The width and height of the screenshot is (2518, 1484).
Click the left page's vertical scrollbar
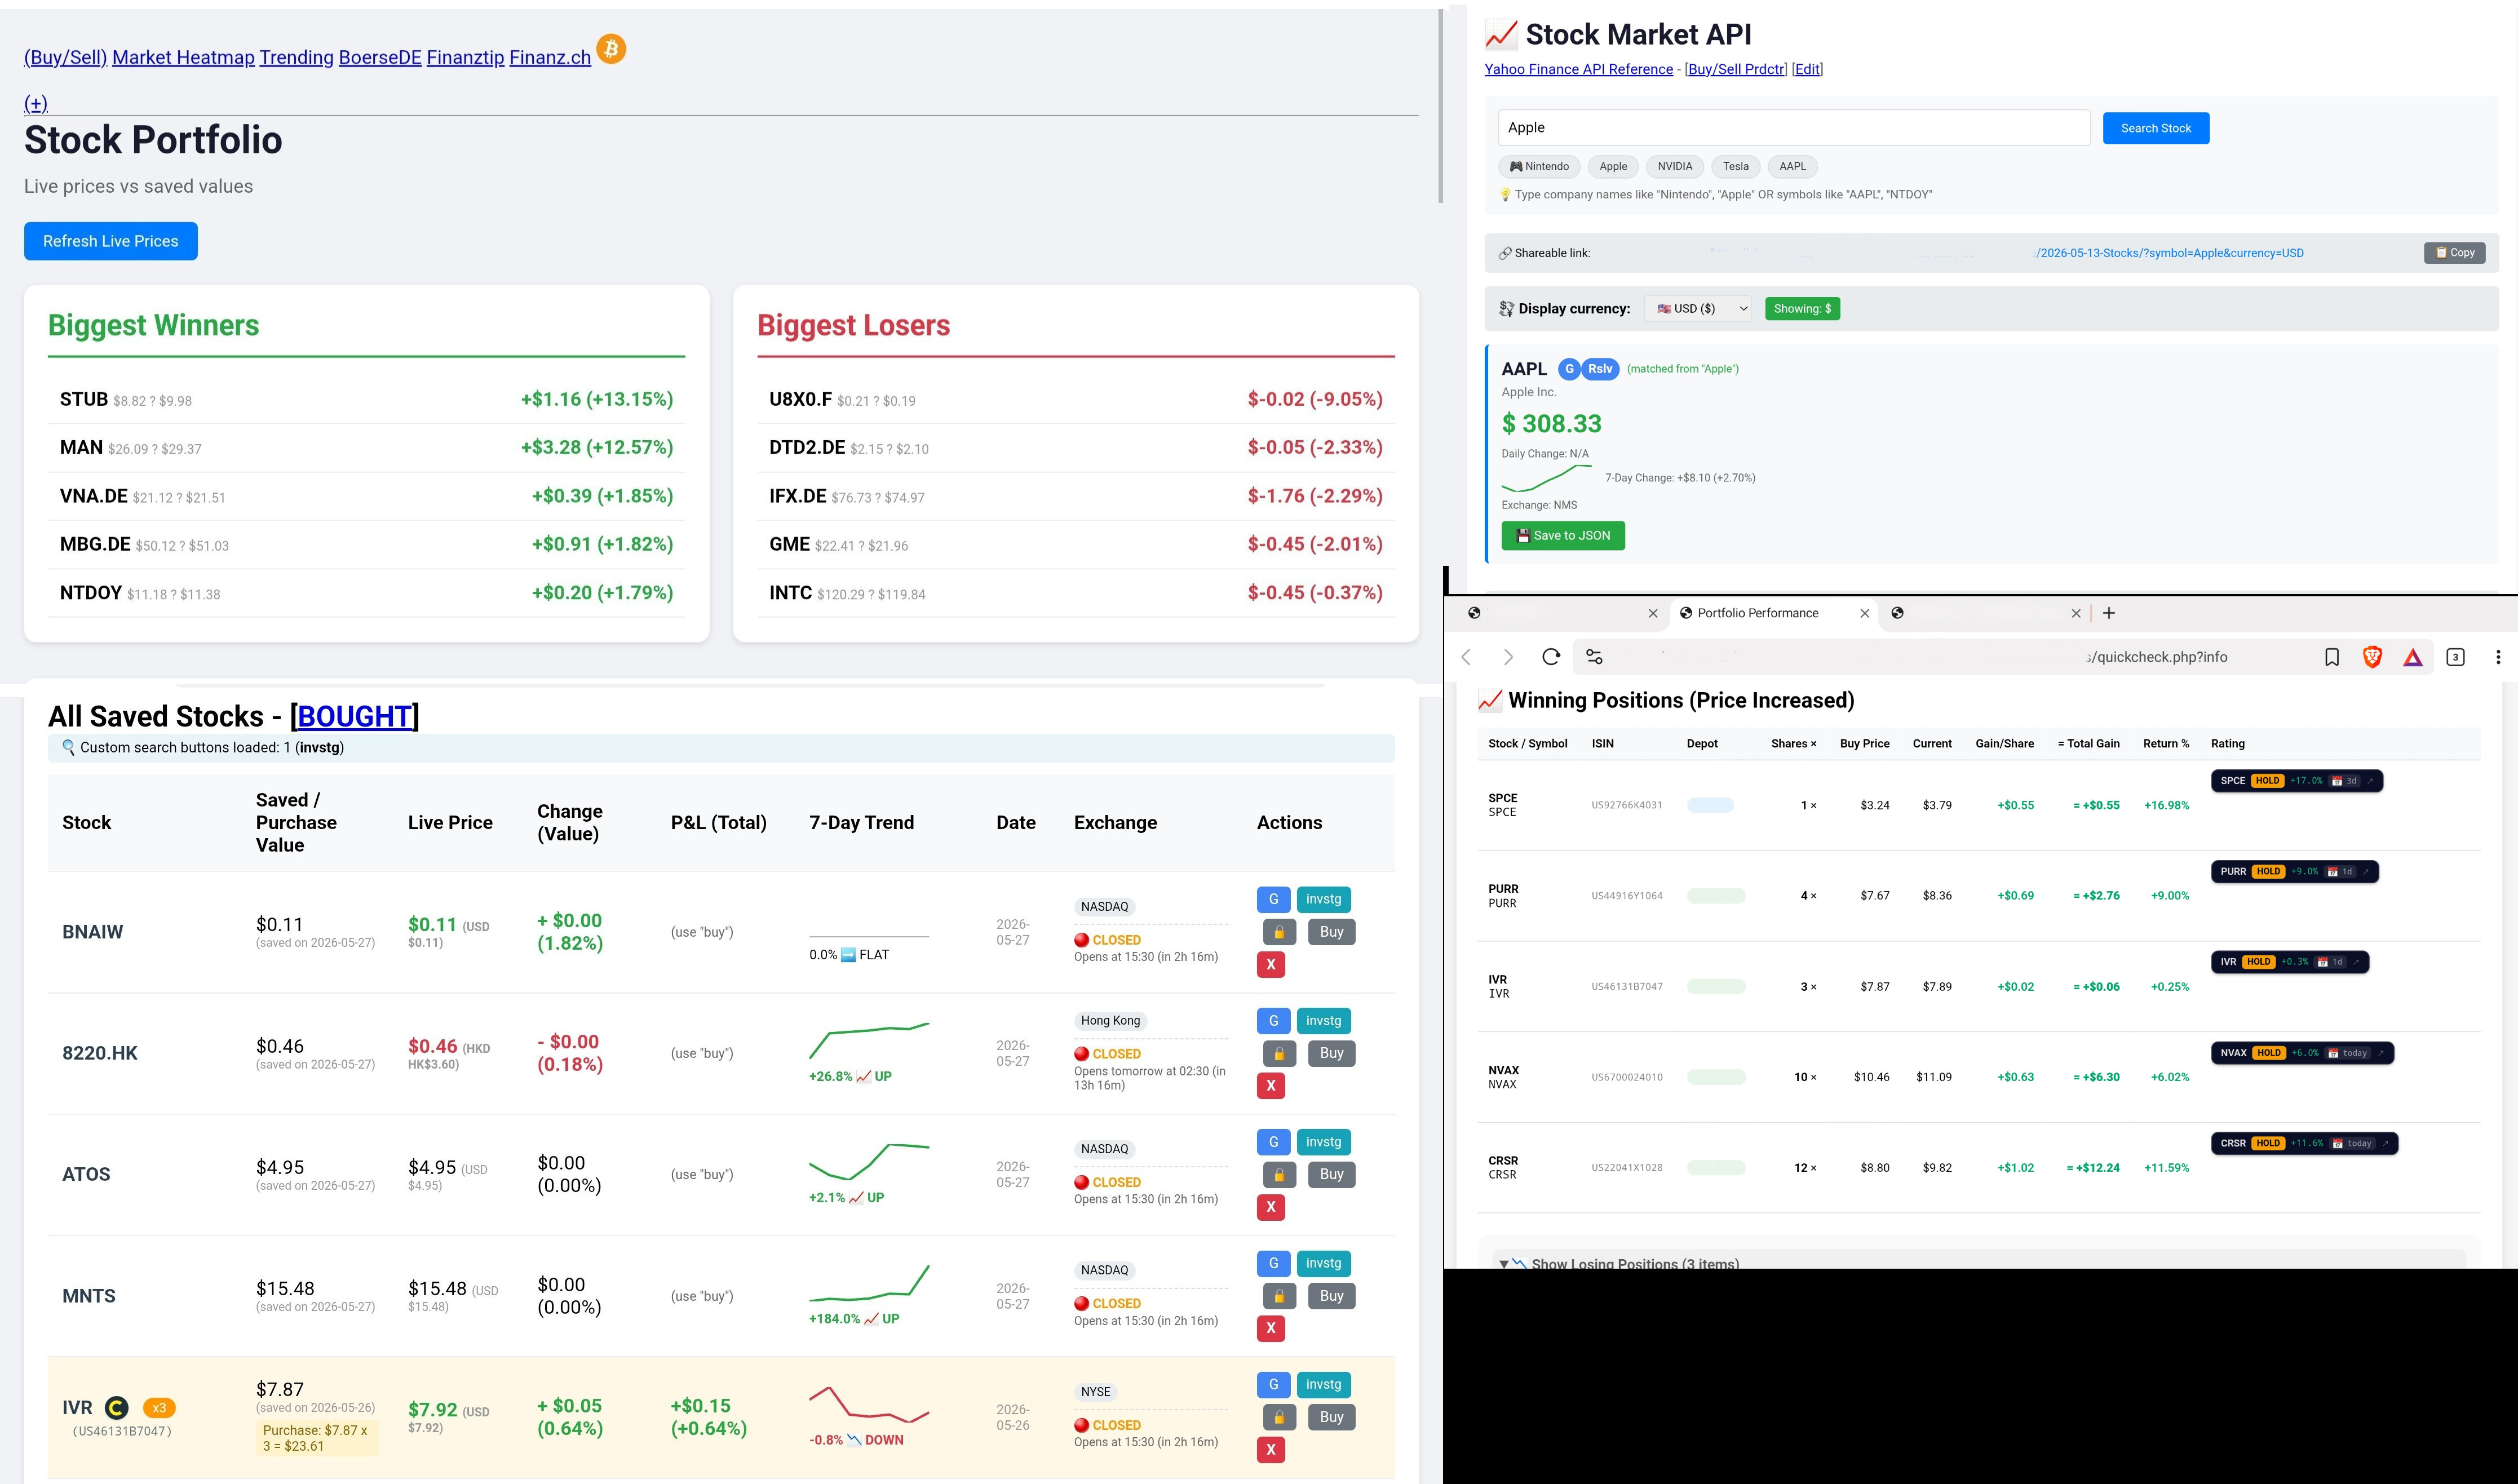click(1440, 105)
